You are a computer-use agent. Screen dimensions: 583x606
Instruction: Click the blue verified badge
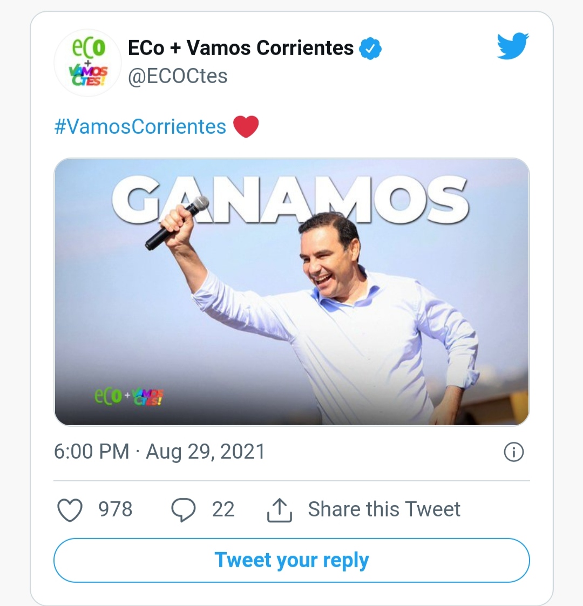click(370, 49)
